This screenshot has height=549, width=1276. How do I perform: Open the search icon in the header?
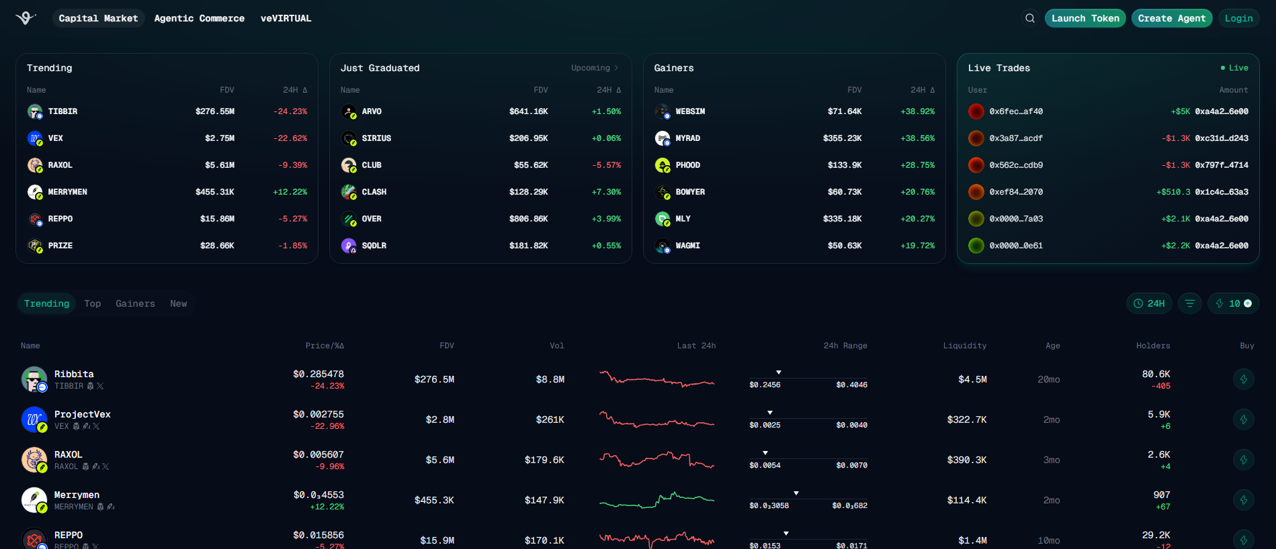click(1029, 18)
